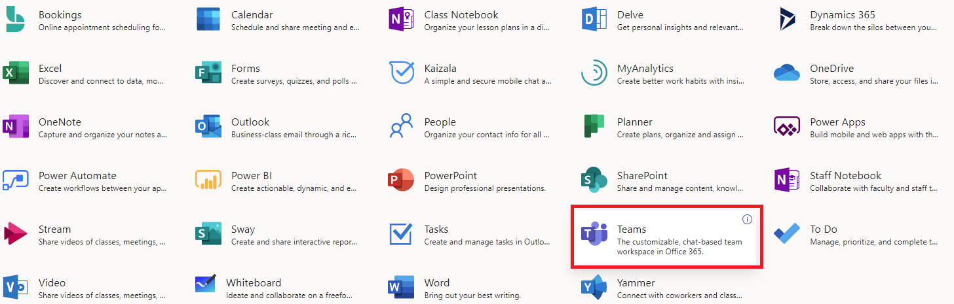Click the Class Notebook title
The height and width of the screenshot is (304, 954).
tap(461, 14)
